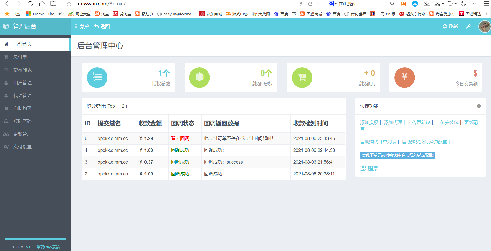Screen dimensions: 491x251
Task: Open the game controller extension icon
Action: click(x=403, y=4)
